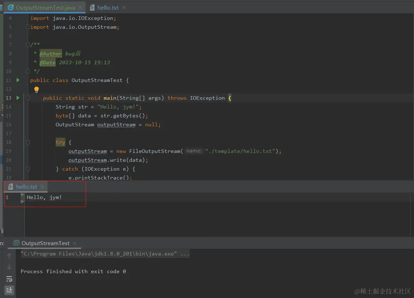Switch to the OutputStreamTest.java editor tab

pyautogui.click(x=45, y=8)
